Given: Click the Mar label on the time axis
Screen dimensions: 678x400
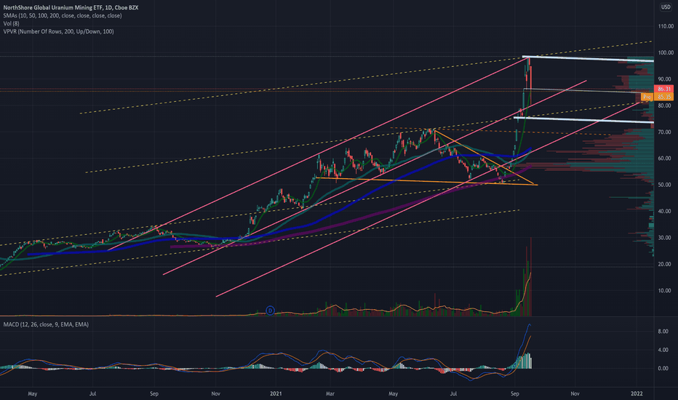Looking at the screenshot, I should [330, 393].
